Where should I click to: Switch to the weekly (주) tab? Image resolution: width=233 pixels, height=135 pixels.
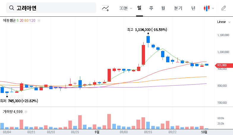click(151, 8)
